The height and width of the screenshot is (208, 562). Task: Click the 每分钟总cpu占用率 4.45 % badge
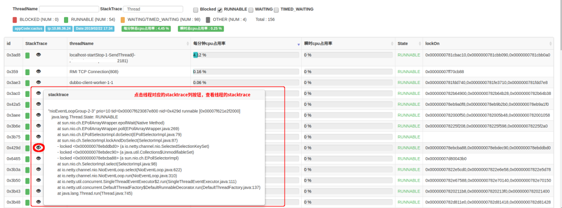pyautogui.click(x=146, y=28)
